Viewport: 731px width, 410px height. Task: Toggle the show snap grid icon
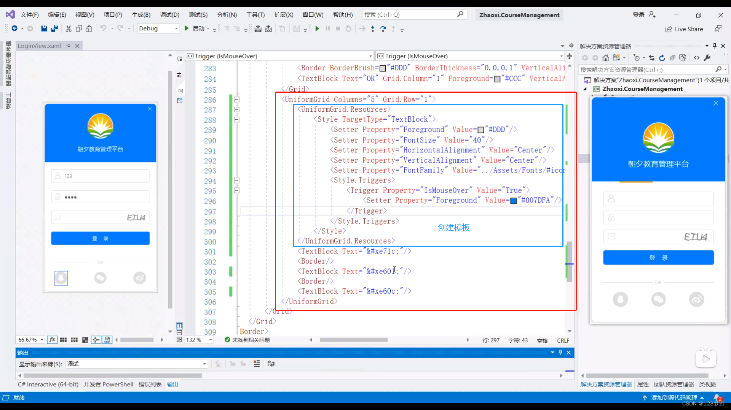[x=63, y=340]
